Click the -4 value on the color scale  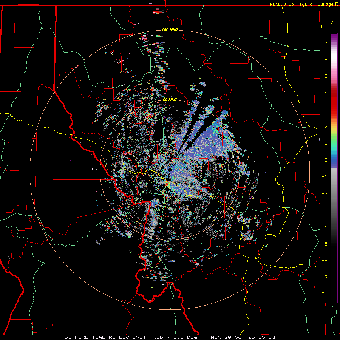coord(325,227)
